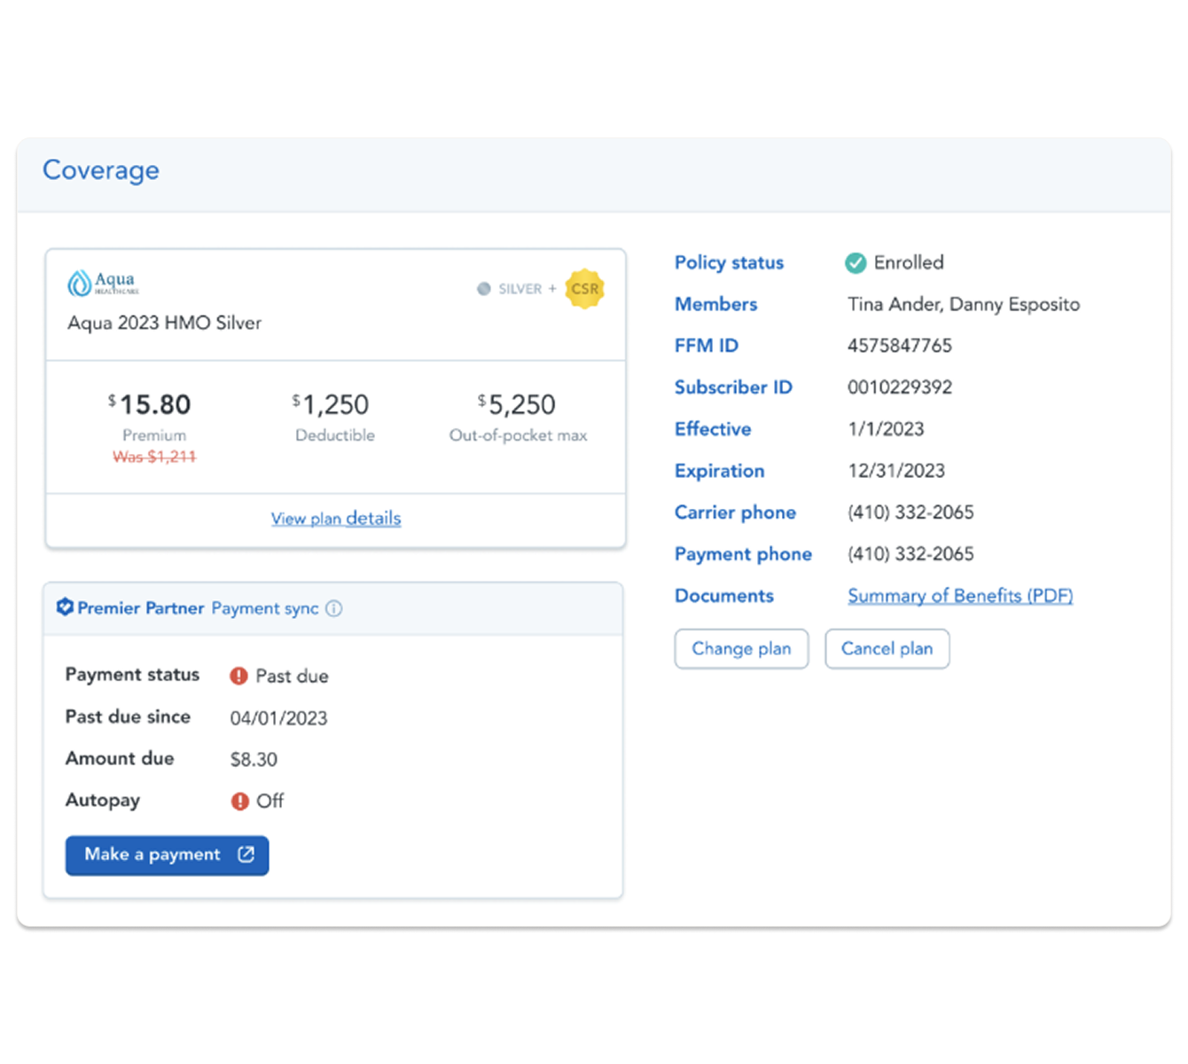The height and width of the screenshot is (1064, 1188).
Task: Click the Premier Partner shield icon
Action: (x=65, y=607)
